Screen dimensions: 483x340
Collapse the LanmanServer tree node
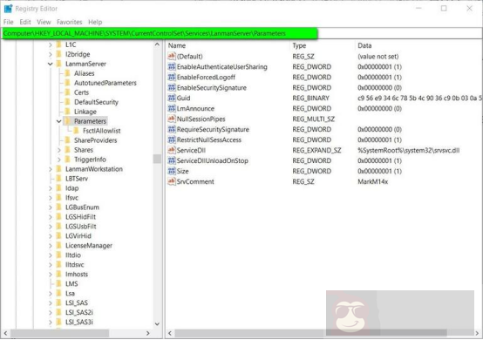point(51,64)
